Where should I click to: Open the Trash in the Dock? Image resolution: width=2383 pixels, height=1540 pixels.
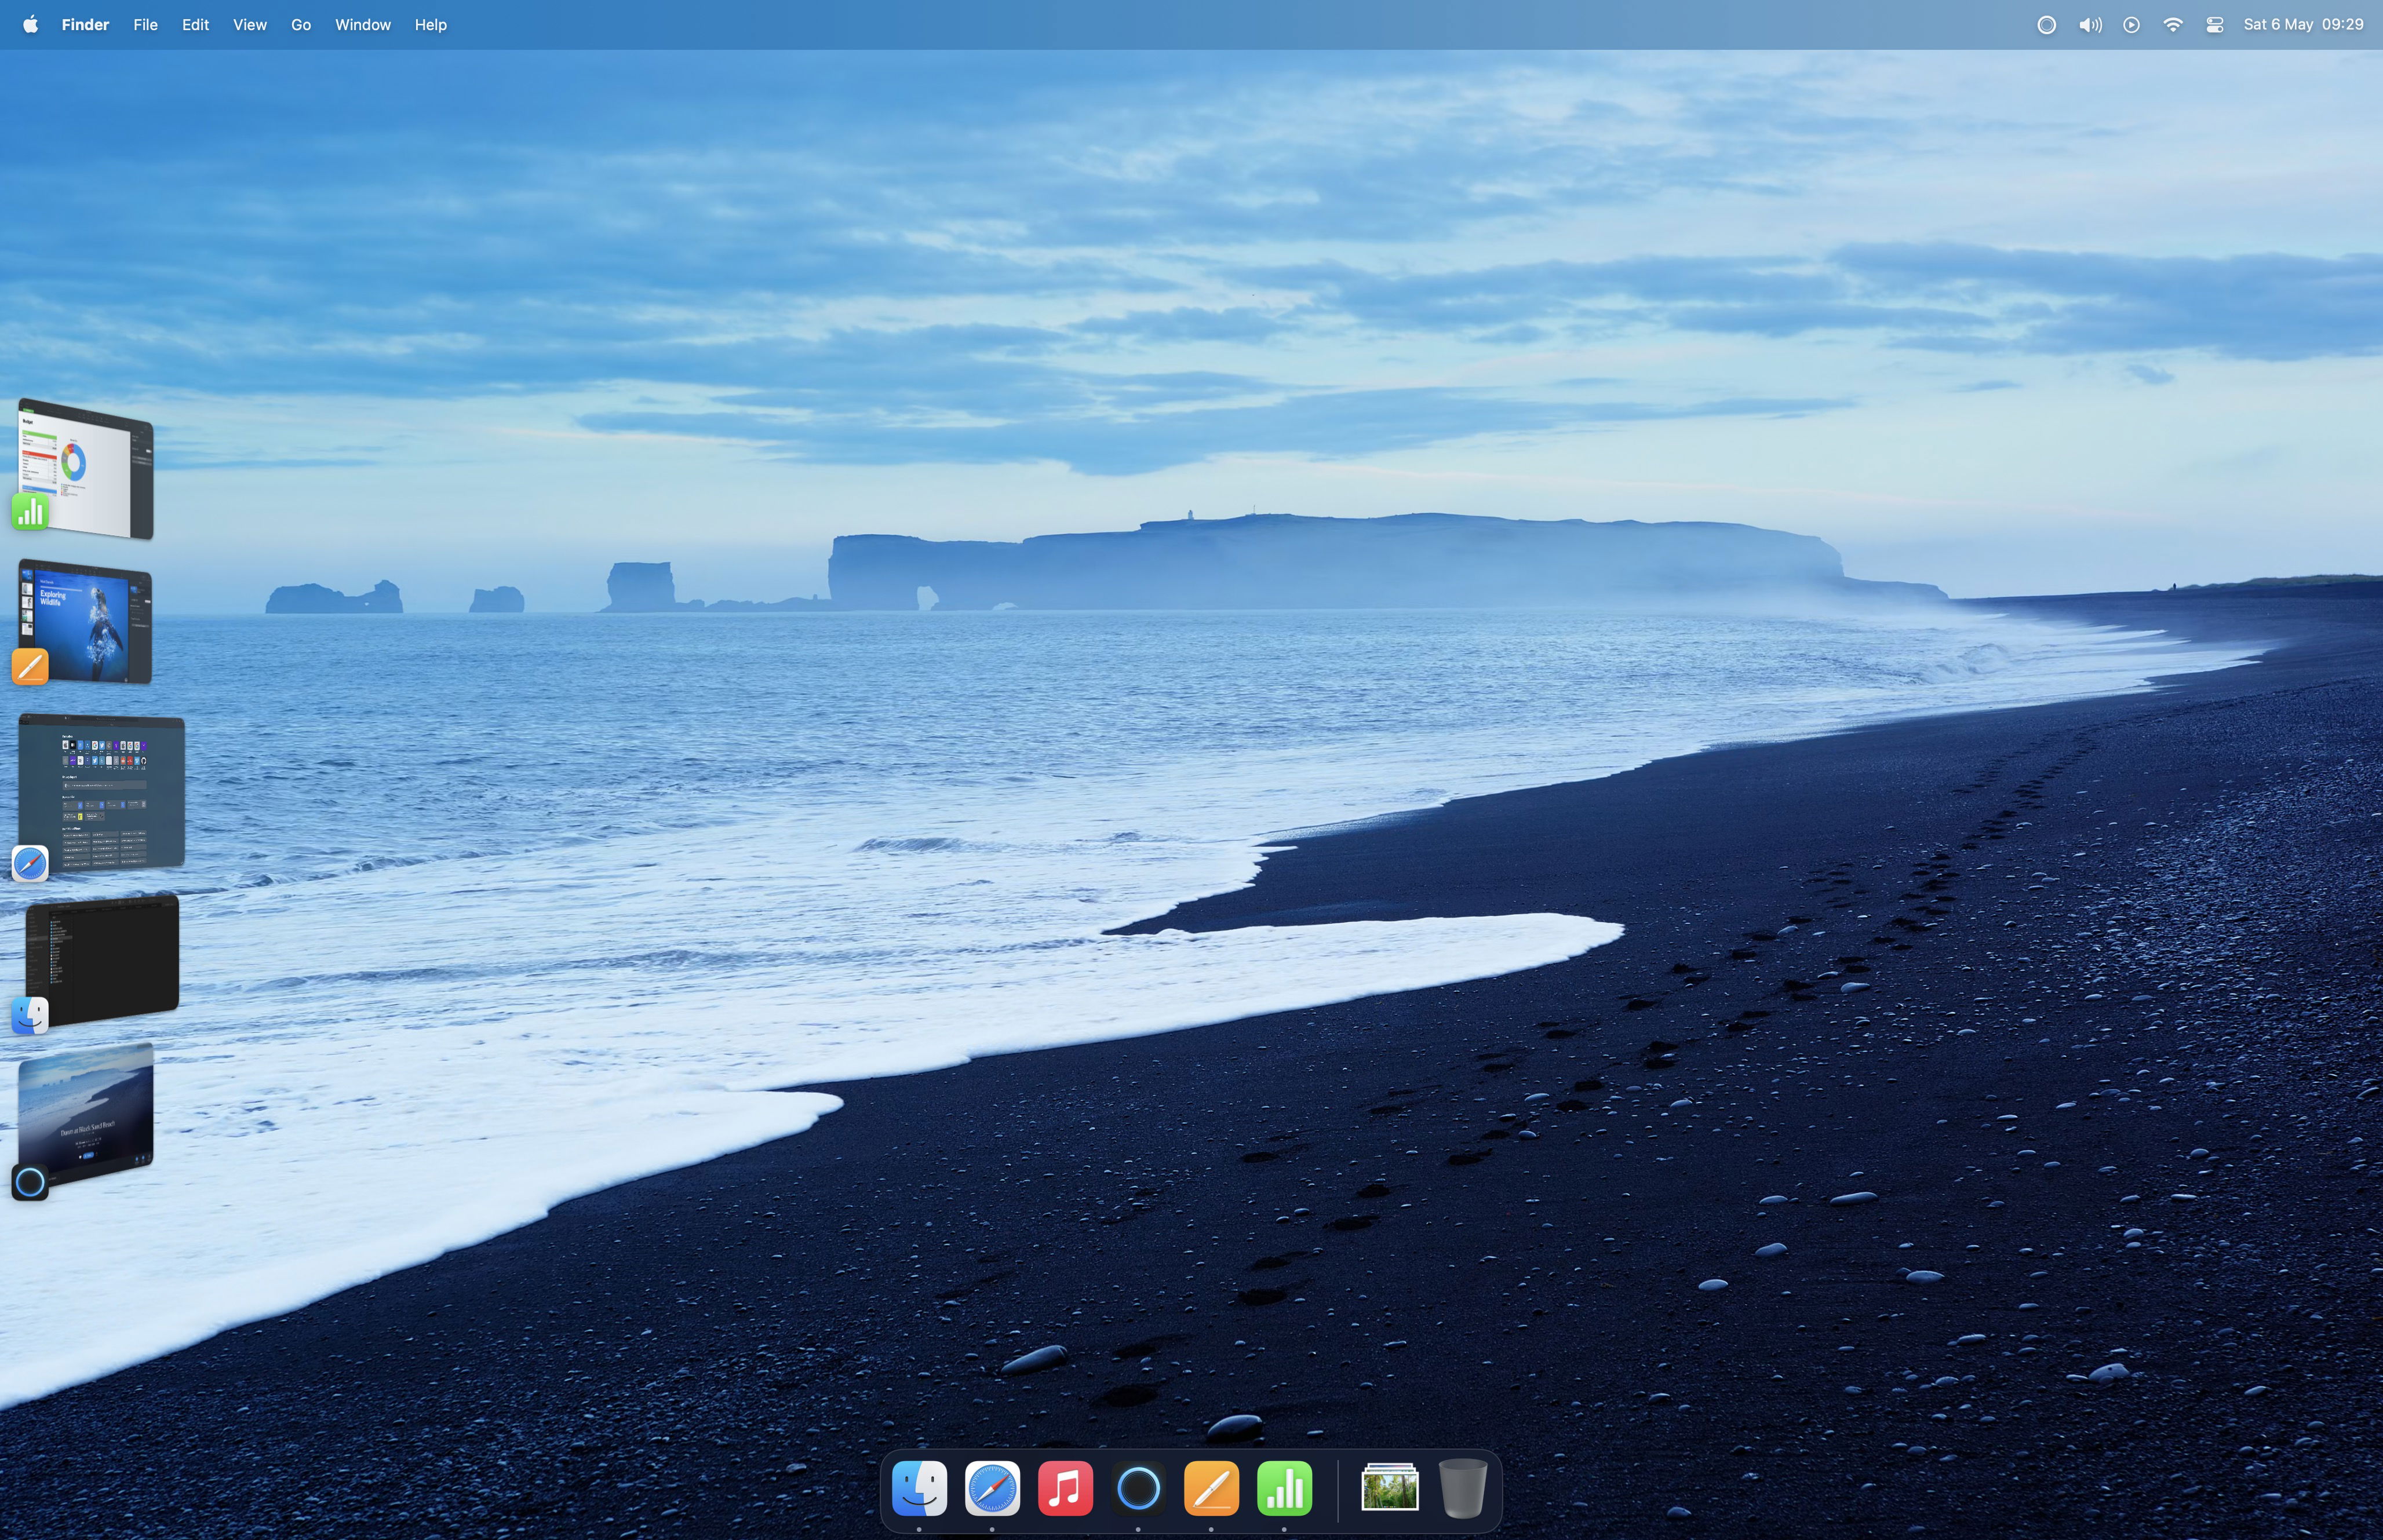pyautogui.click(x=1462, y=1488)
